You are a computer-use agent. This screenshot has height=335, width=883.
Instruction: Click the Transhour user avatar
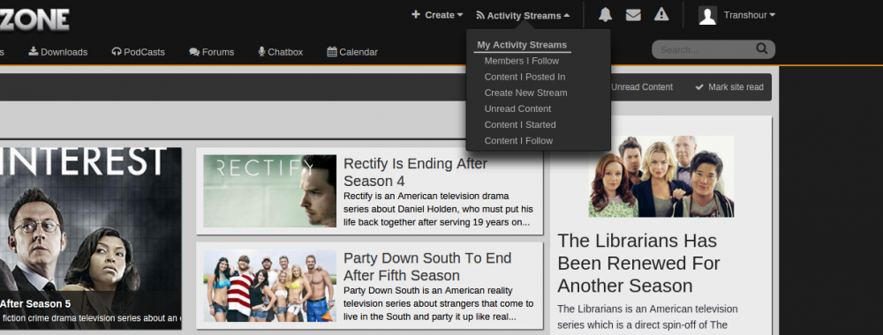(x=707, y=15)
